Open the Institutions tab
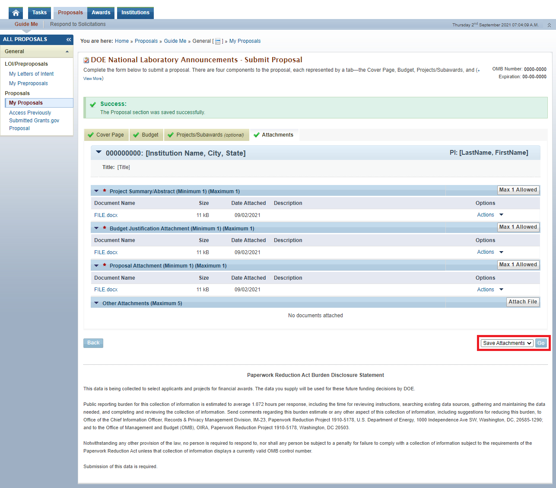 tap(135, 13)
